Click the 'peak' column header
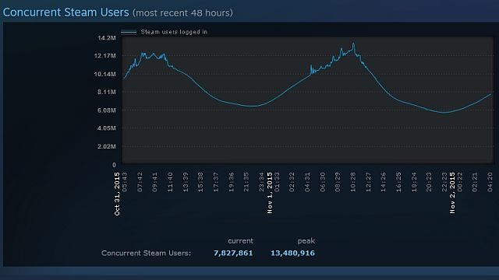499x280 pixels. pyautogui.click(x=306, y=241)
